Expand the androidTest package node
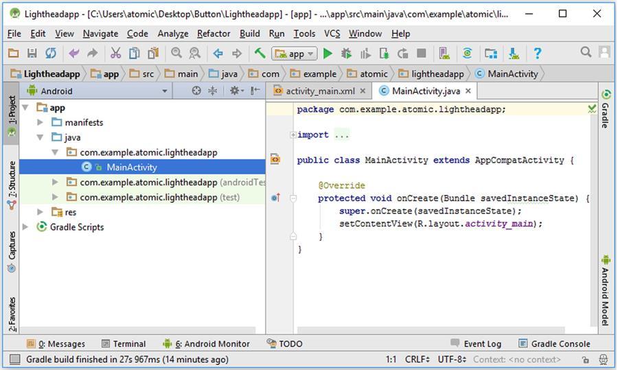 pyautogui.click(x=55, y=182)
